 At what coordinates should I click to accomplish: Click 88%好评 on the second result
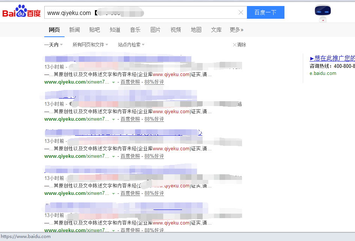pos(154,119)
